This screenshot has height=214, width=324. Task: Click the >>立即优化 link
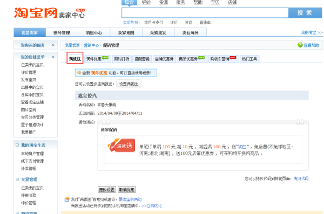(151, 206)
